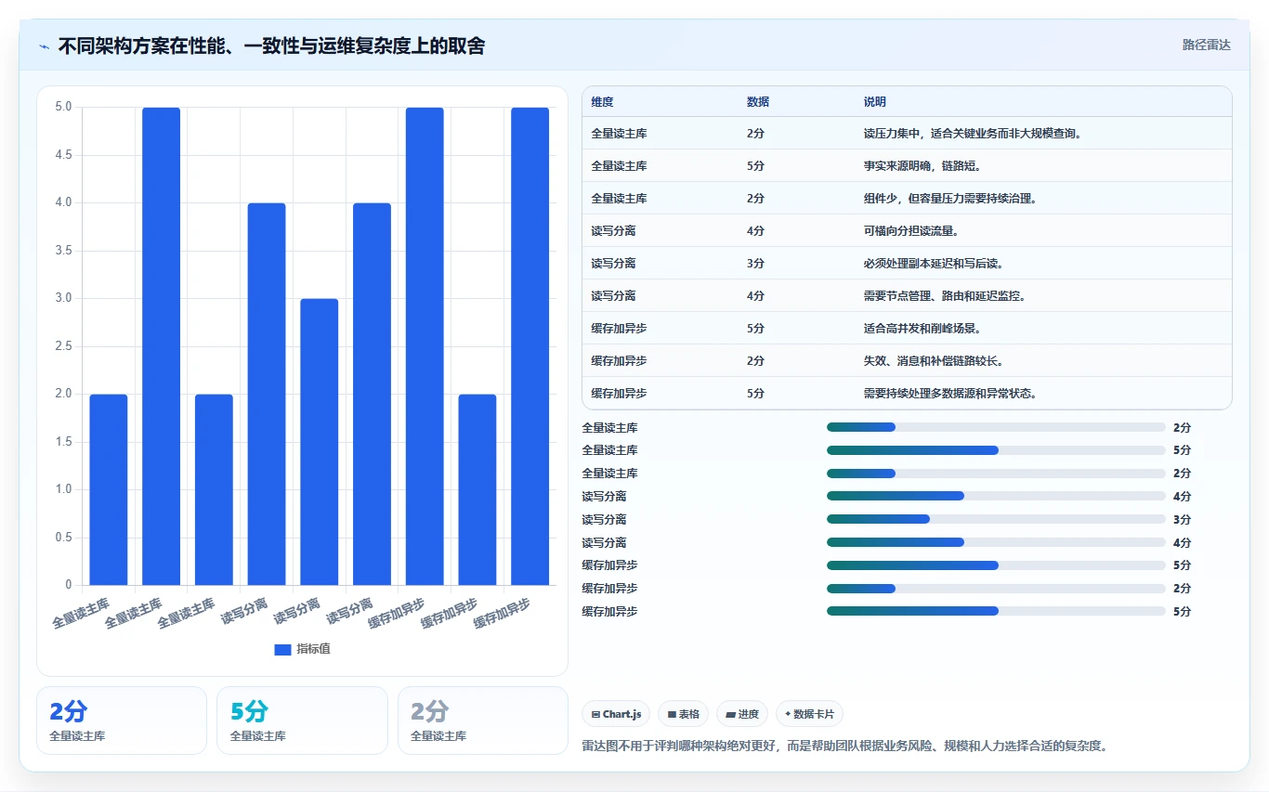
Task: Click the page title 不同架构方案在性能、一致性与运维复杂度上的取舍
Action: tap(271, 46)
